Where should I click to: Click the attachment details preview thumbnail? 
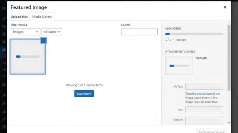coord(179,66)
